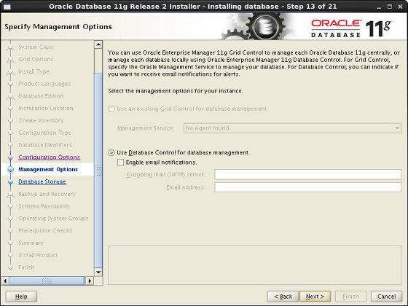Open the Database Storage step link
The width and height of the screenshot is (408, 306).
pyautogui.click(x=42, y=181)
